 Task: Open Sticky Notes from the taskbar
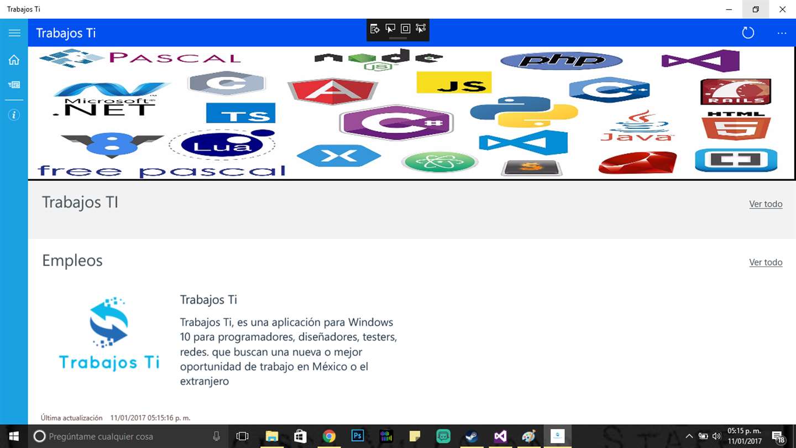coord(415,436)
